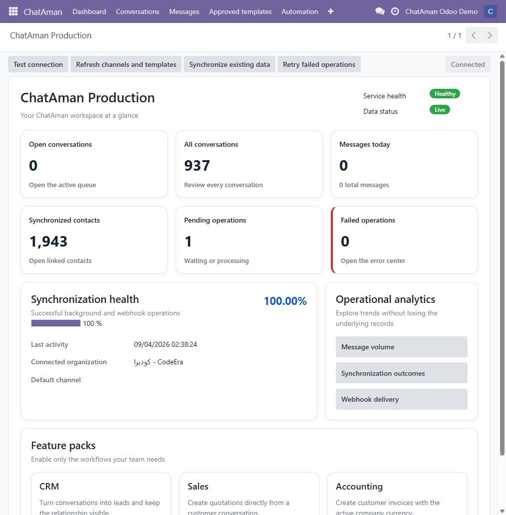The width and height of the screenshot is (506, 515).
Task: Click the ChatAman app name
Action: [x=43, y=12]
